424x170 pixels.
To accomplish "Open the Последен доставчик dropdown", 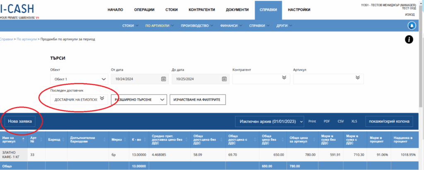I will [102, 99].
